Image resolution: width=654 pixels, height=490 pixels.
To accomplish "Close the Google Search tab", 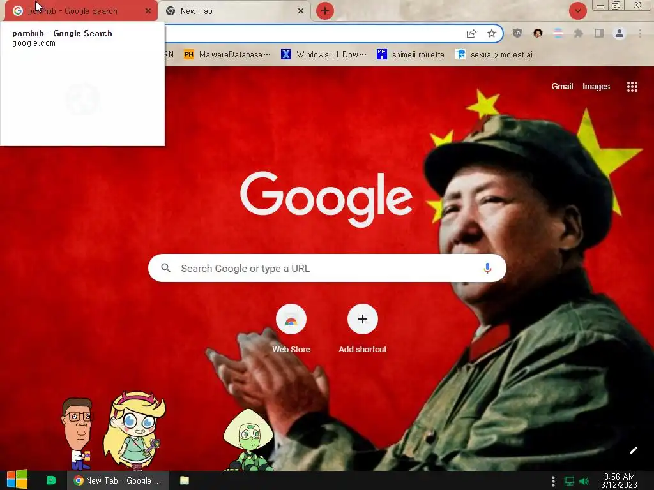I will (148, 11).
